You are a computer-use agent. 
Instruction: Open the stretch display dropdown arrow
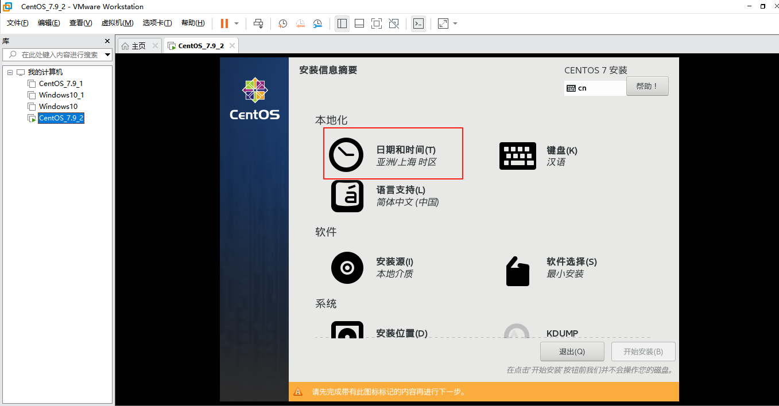(x=455, y=24)
